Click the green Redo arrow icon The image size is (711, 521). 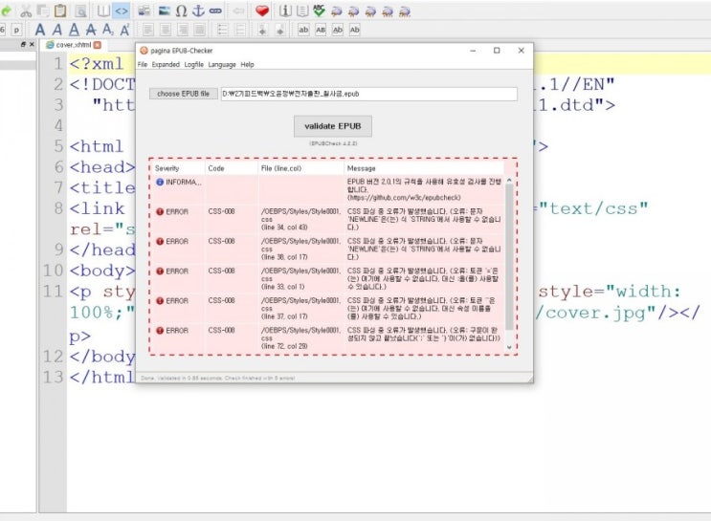point(6,11)
